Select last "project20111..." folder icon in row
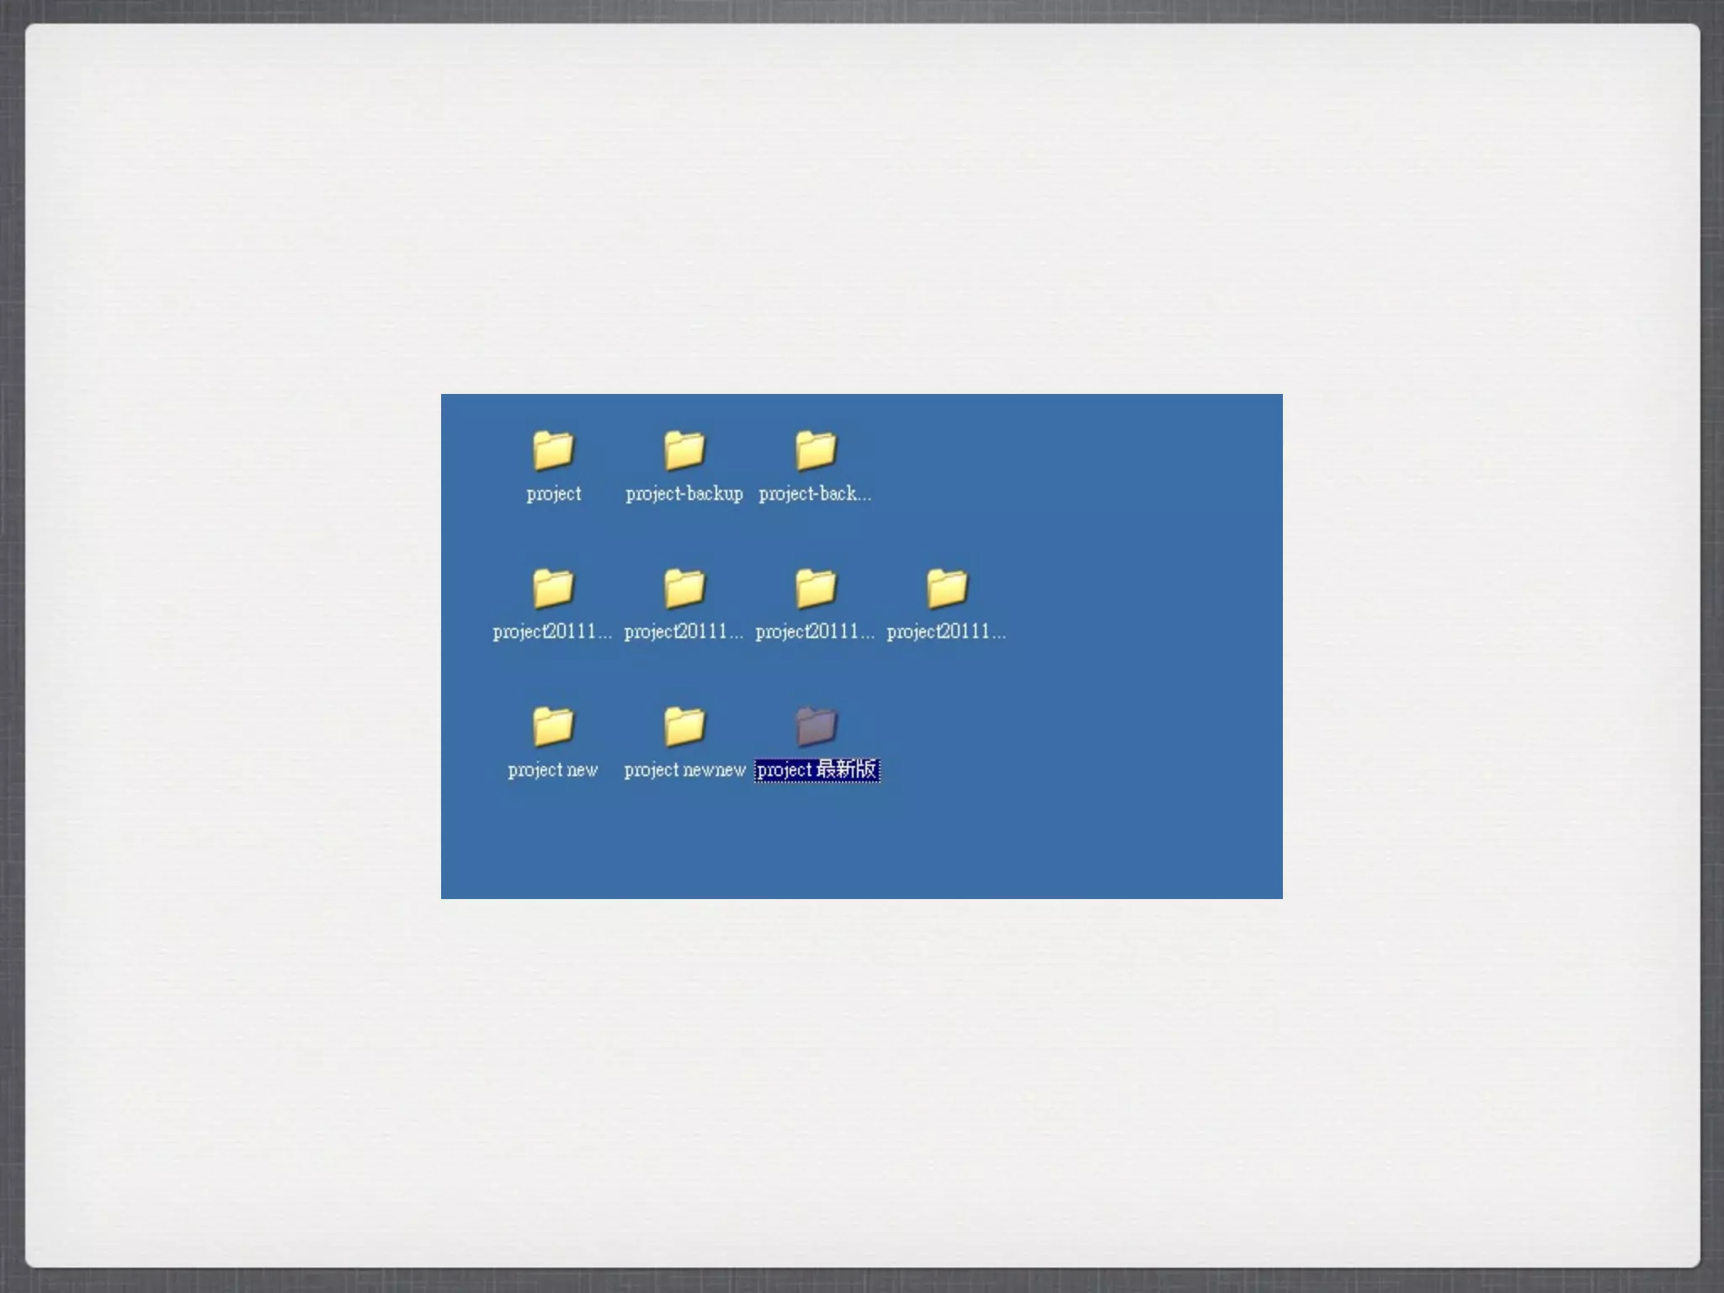The image size is (1724, 1293). pos(947,588)
